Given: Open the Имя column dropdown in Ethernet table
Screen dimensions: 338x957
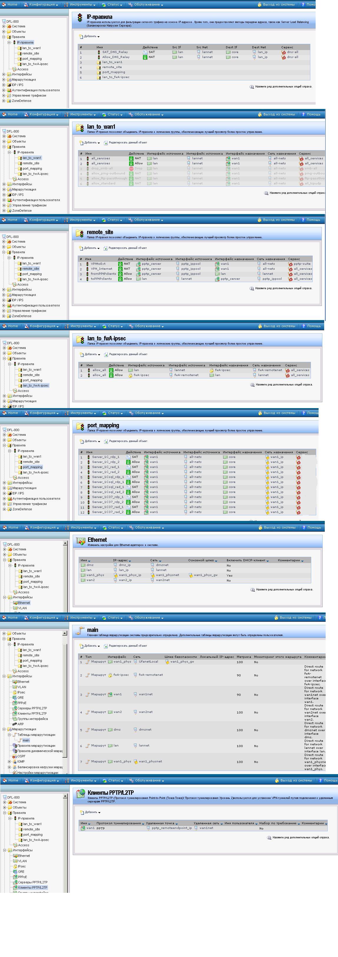Looking at the screenshot, I should 90,561.
